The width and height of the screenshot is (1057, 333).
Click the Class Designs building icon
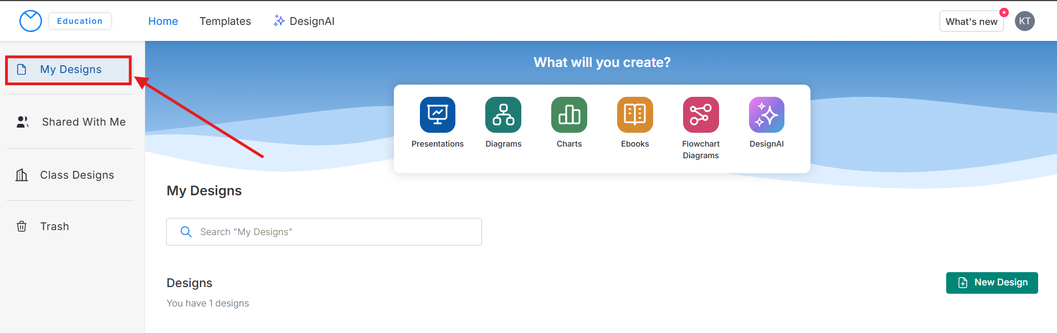click(22, 175)
